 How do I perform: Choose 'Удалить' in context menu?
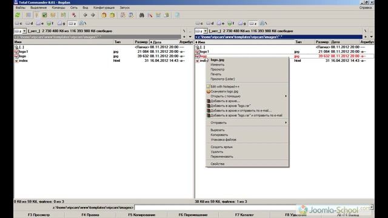247,152
